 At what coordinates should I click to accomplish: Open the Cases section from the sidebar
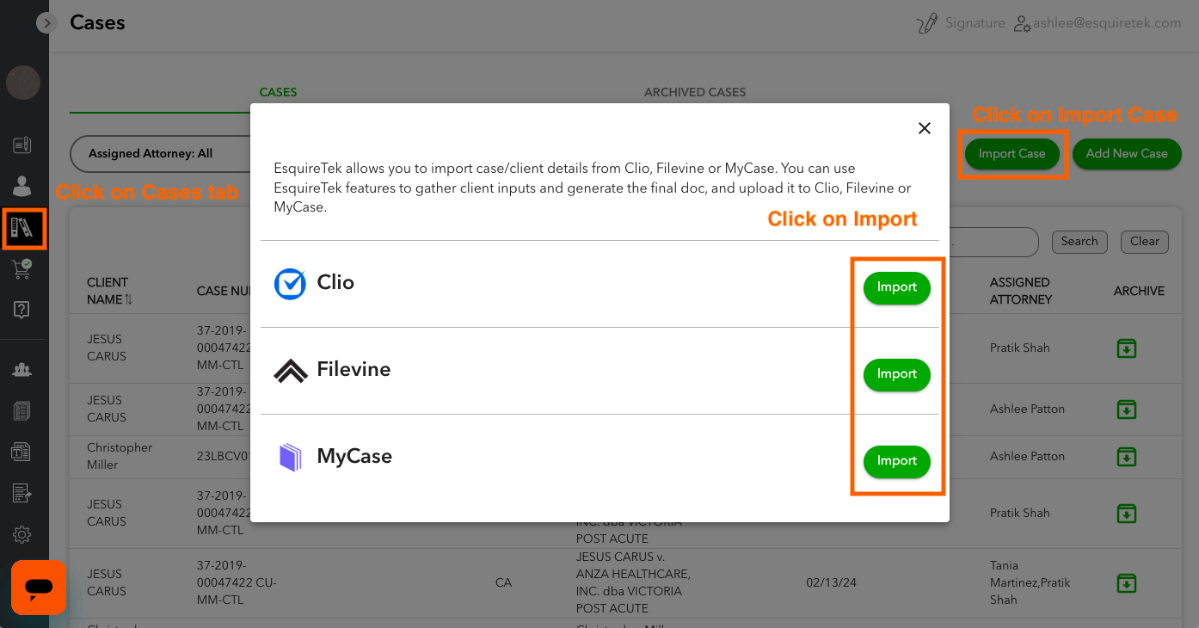tap(23, 228)
